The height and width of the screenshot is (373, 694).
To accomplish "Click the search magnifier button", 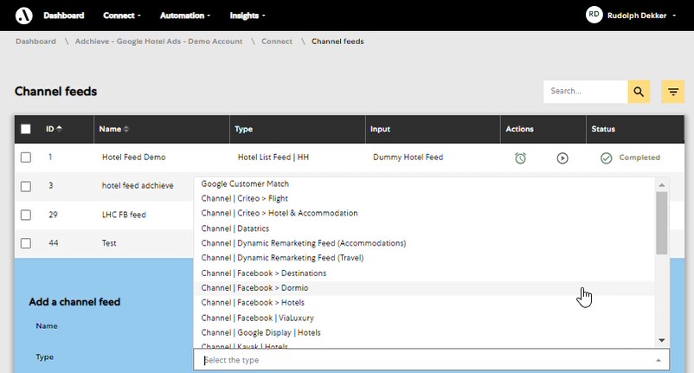I will 639,92.
